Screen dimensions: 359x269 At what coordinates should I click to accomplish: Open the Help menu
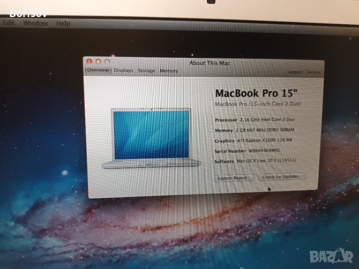[x=63, y=24]
